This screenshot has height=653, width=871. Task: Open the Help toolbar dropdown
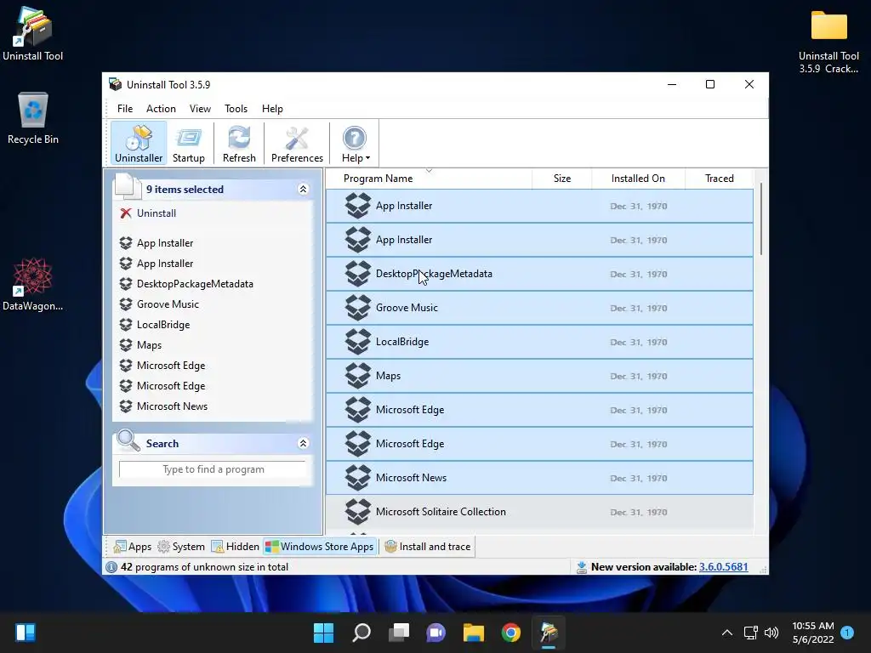click(355, 144)
